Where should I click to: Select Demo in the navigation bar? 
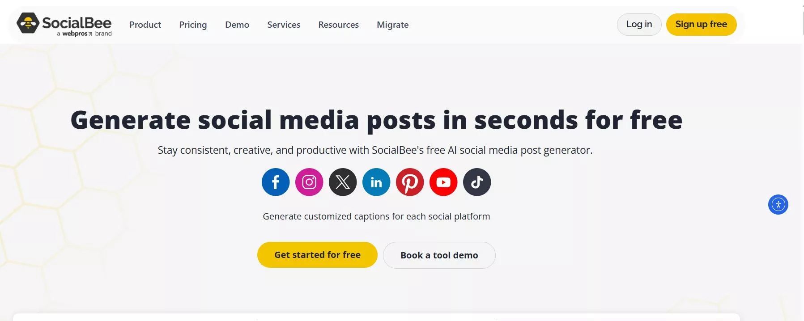237,25
